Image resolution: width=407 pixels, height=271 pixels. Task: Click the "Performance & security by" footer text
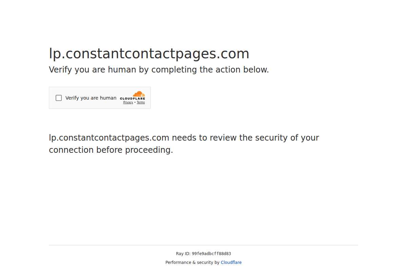pos(192,263)
